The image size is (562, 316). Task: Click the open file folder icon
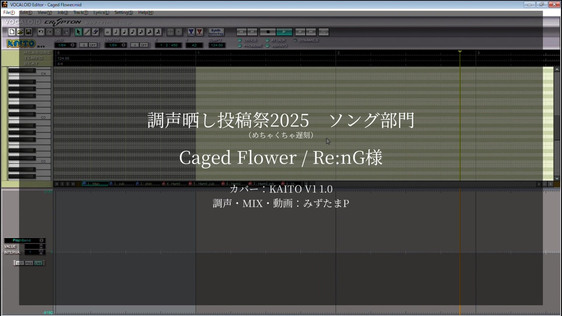click(x=20, y=32)
